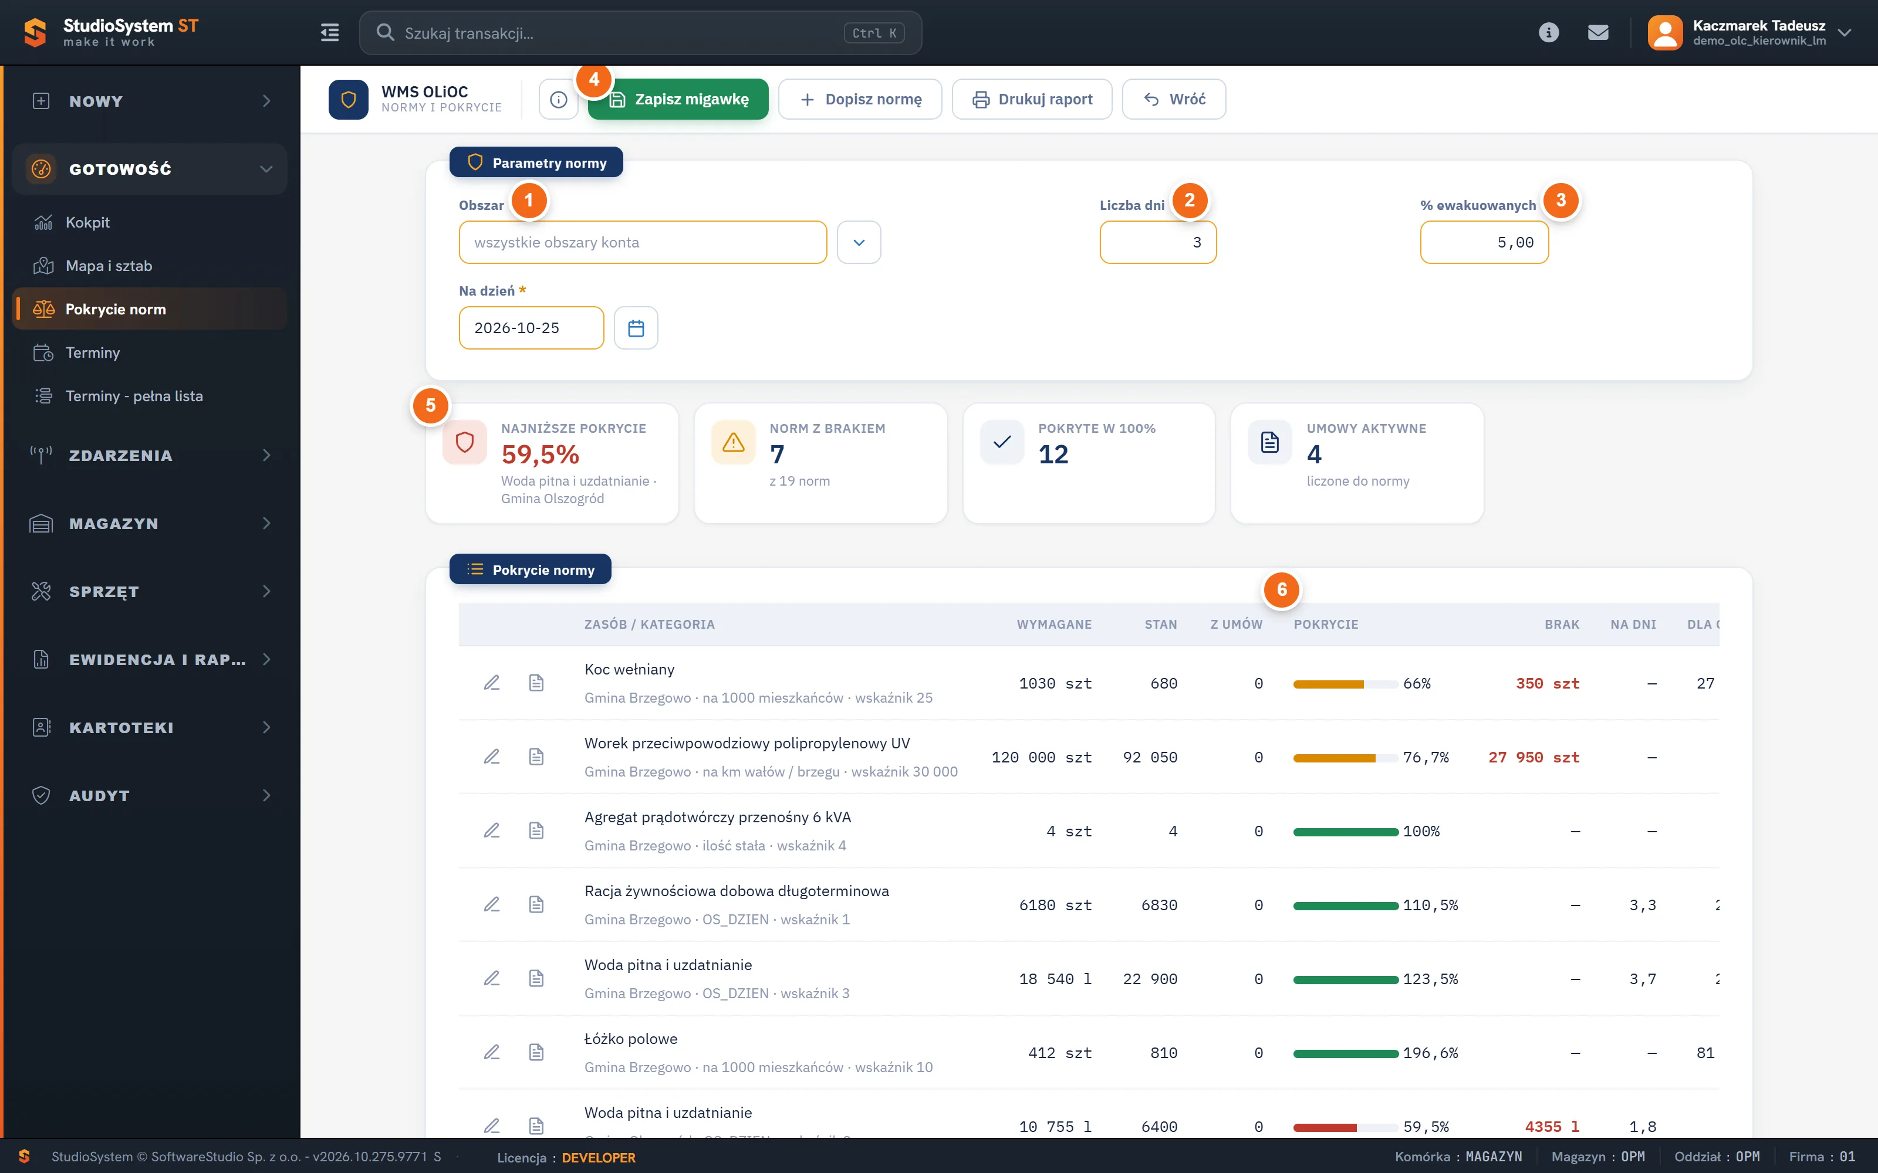
Task: Focus the Szukaj transakcji search field
Action: [x=640, y=33]
